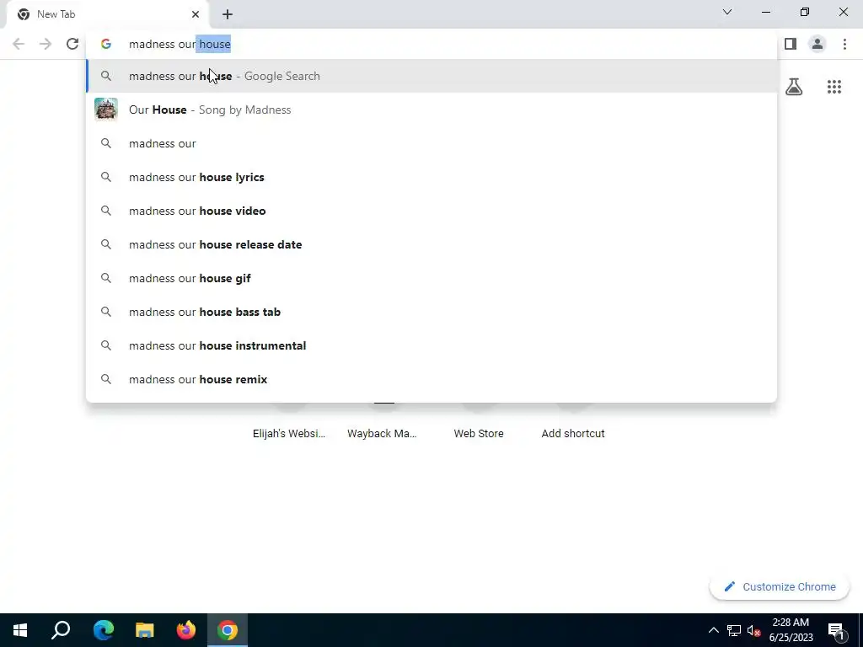The width and height of the screenshot is (863, 647).
Task: Reload the page with the refresh icon
Action: click(72, 44)
